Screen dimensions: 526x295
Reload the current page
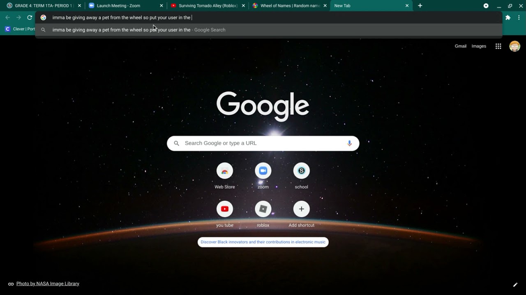[30, 18]
